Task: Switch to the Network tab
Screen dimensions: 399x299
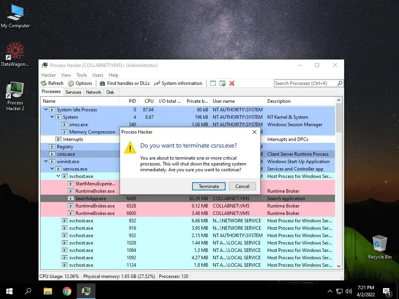Action: 94,92
